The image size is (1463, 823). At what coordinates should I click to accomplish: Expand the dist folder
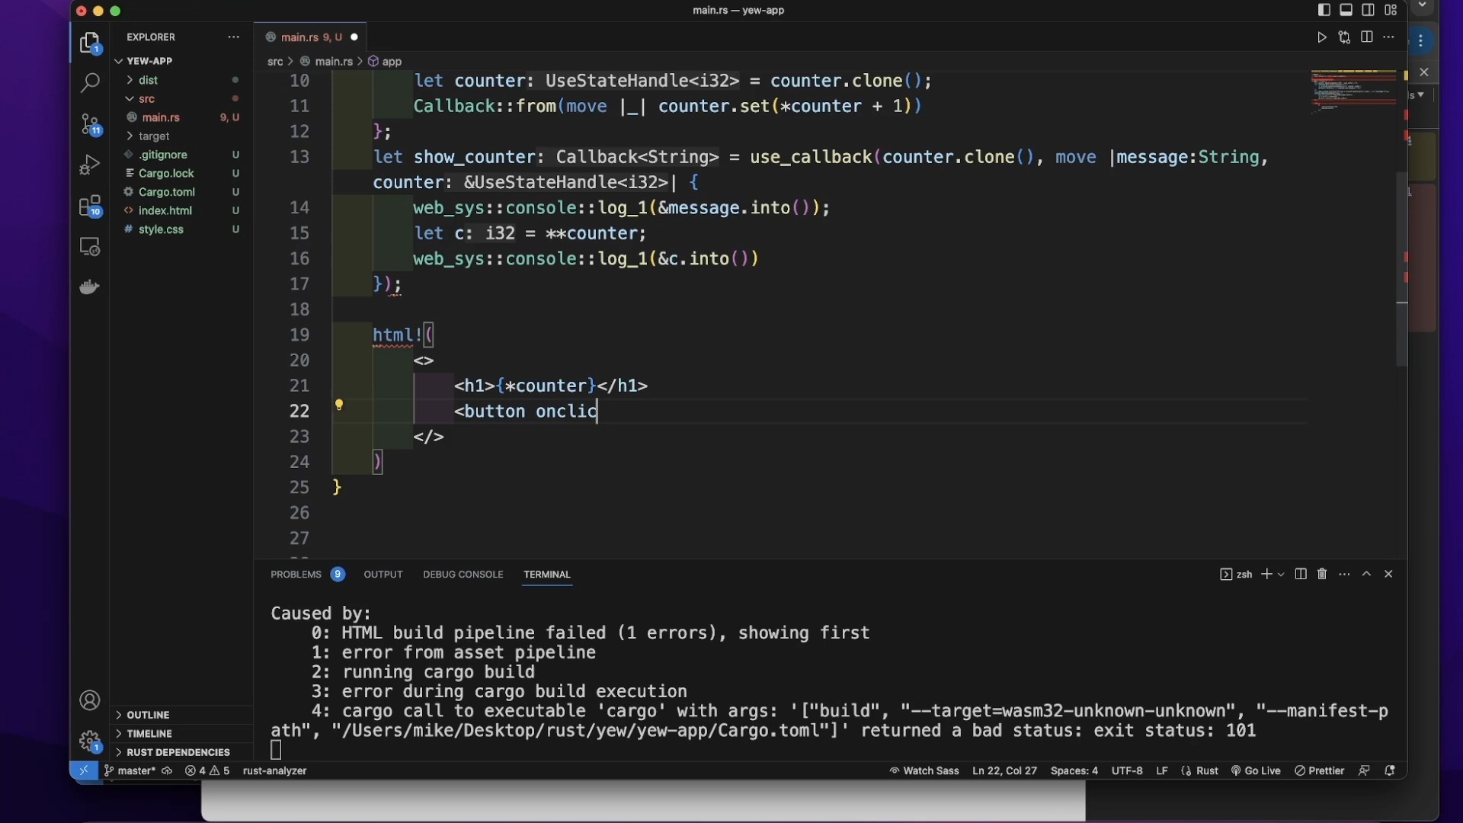[x=149, y=80]
